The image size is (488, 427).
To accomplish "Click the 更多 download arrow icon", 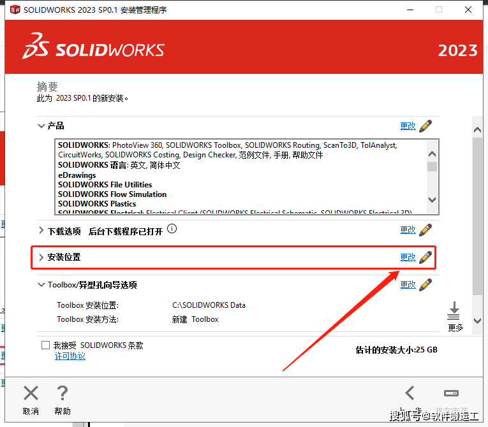I will (454, 310).
